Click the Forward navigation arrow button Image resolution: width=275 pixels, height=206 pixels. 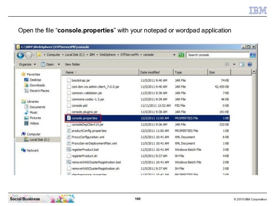[28, 55]
